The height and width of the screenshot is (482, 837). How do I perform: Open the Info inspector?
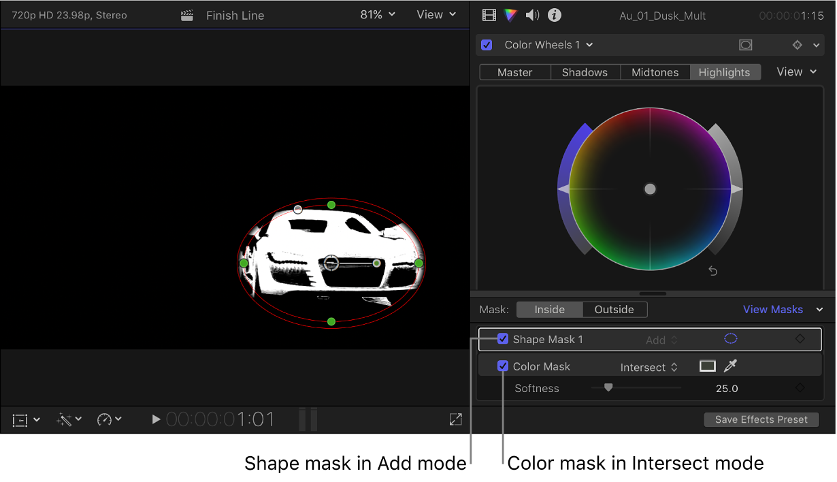tap(555, 15)
